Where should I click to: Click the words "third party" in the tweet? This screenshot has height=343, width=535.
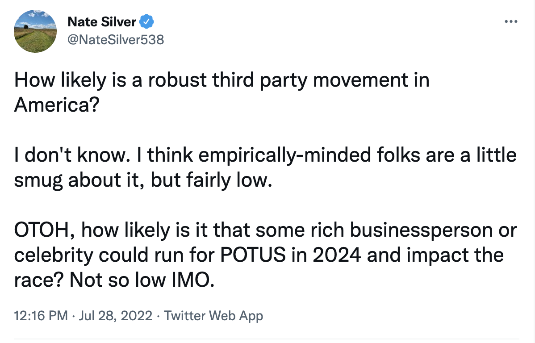point(259,81)
